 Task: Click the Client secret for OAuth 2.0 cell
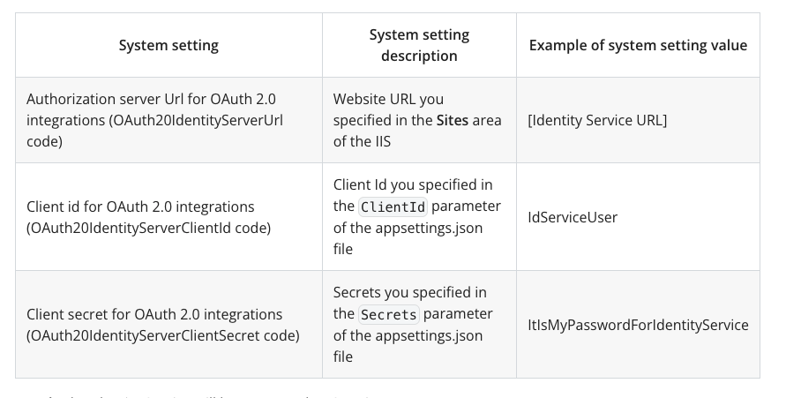click(168, 325)
